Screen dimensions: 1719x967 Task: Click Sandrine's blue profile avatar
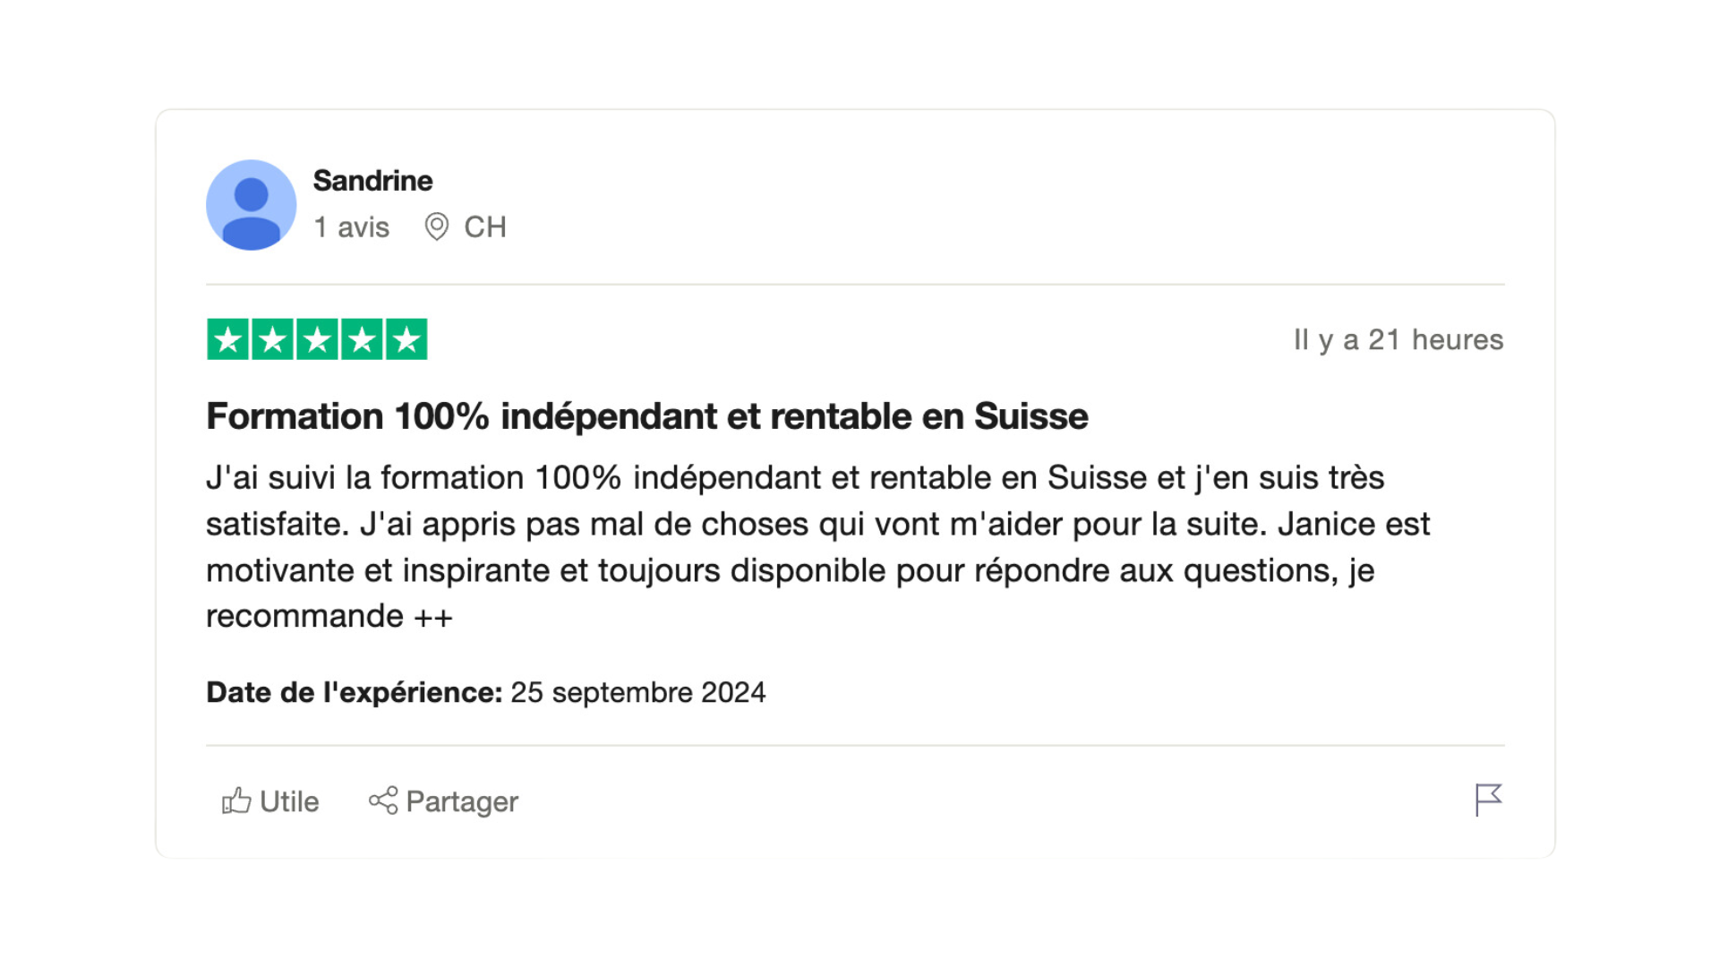pos(251,205)
